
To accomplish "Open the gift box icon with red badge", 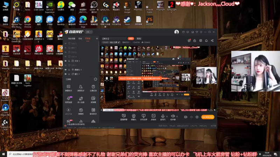I will point(189,40).
